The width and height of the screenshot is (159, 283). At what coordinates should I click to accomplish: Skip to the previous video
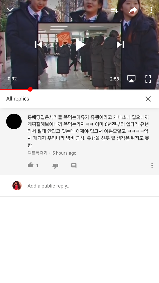(39, 45)
